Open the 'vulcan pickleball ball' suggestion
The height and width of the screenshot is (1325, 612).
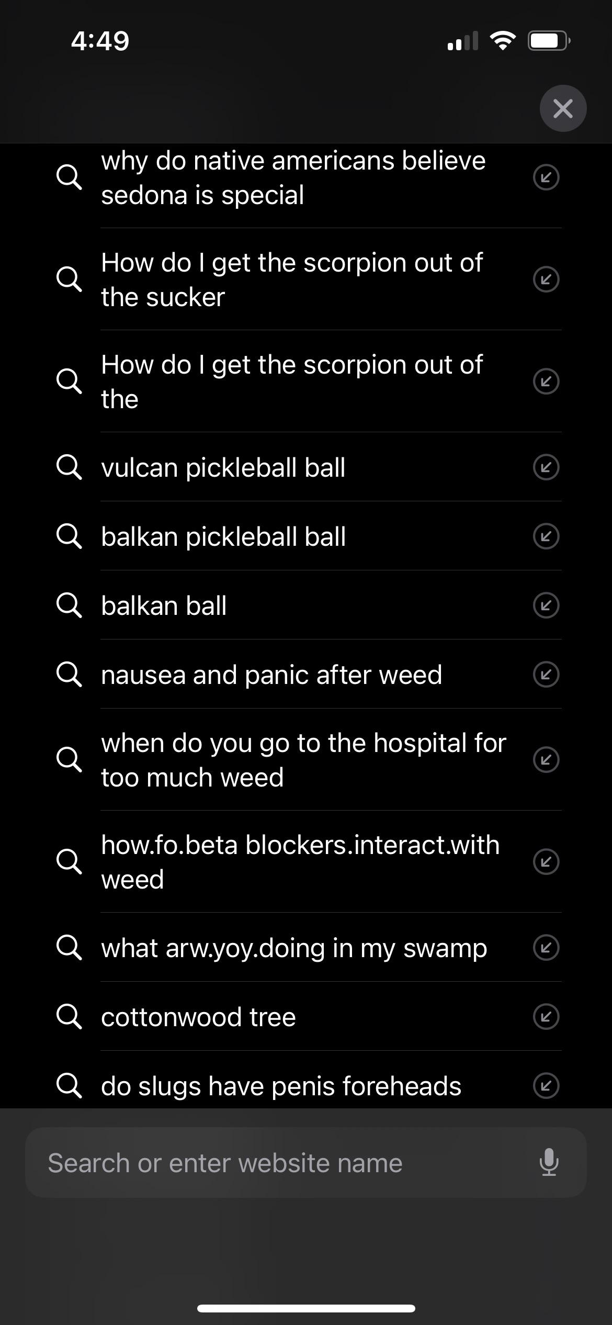(223, 467)
